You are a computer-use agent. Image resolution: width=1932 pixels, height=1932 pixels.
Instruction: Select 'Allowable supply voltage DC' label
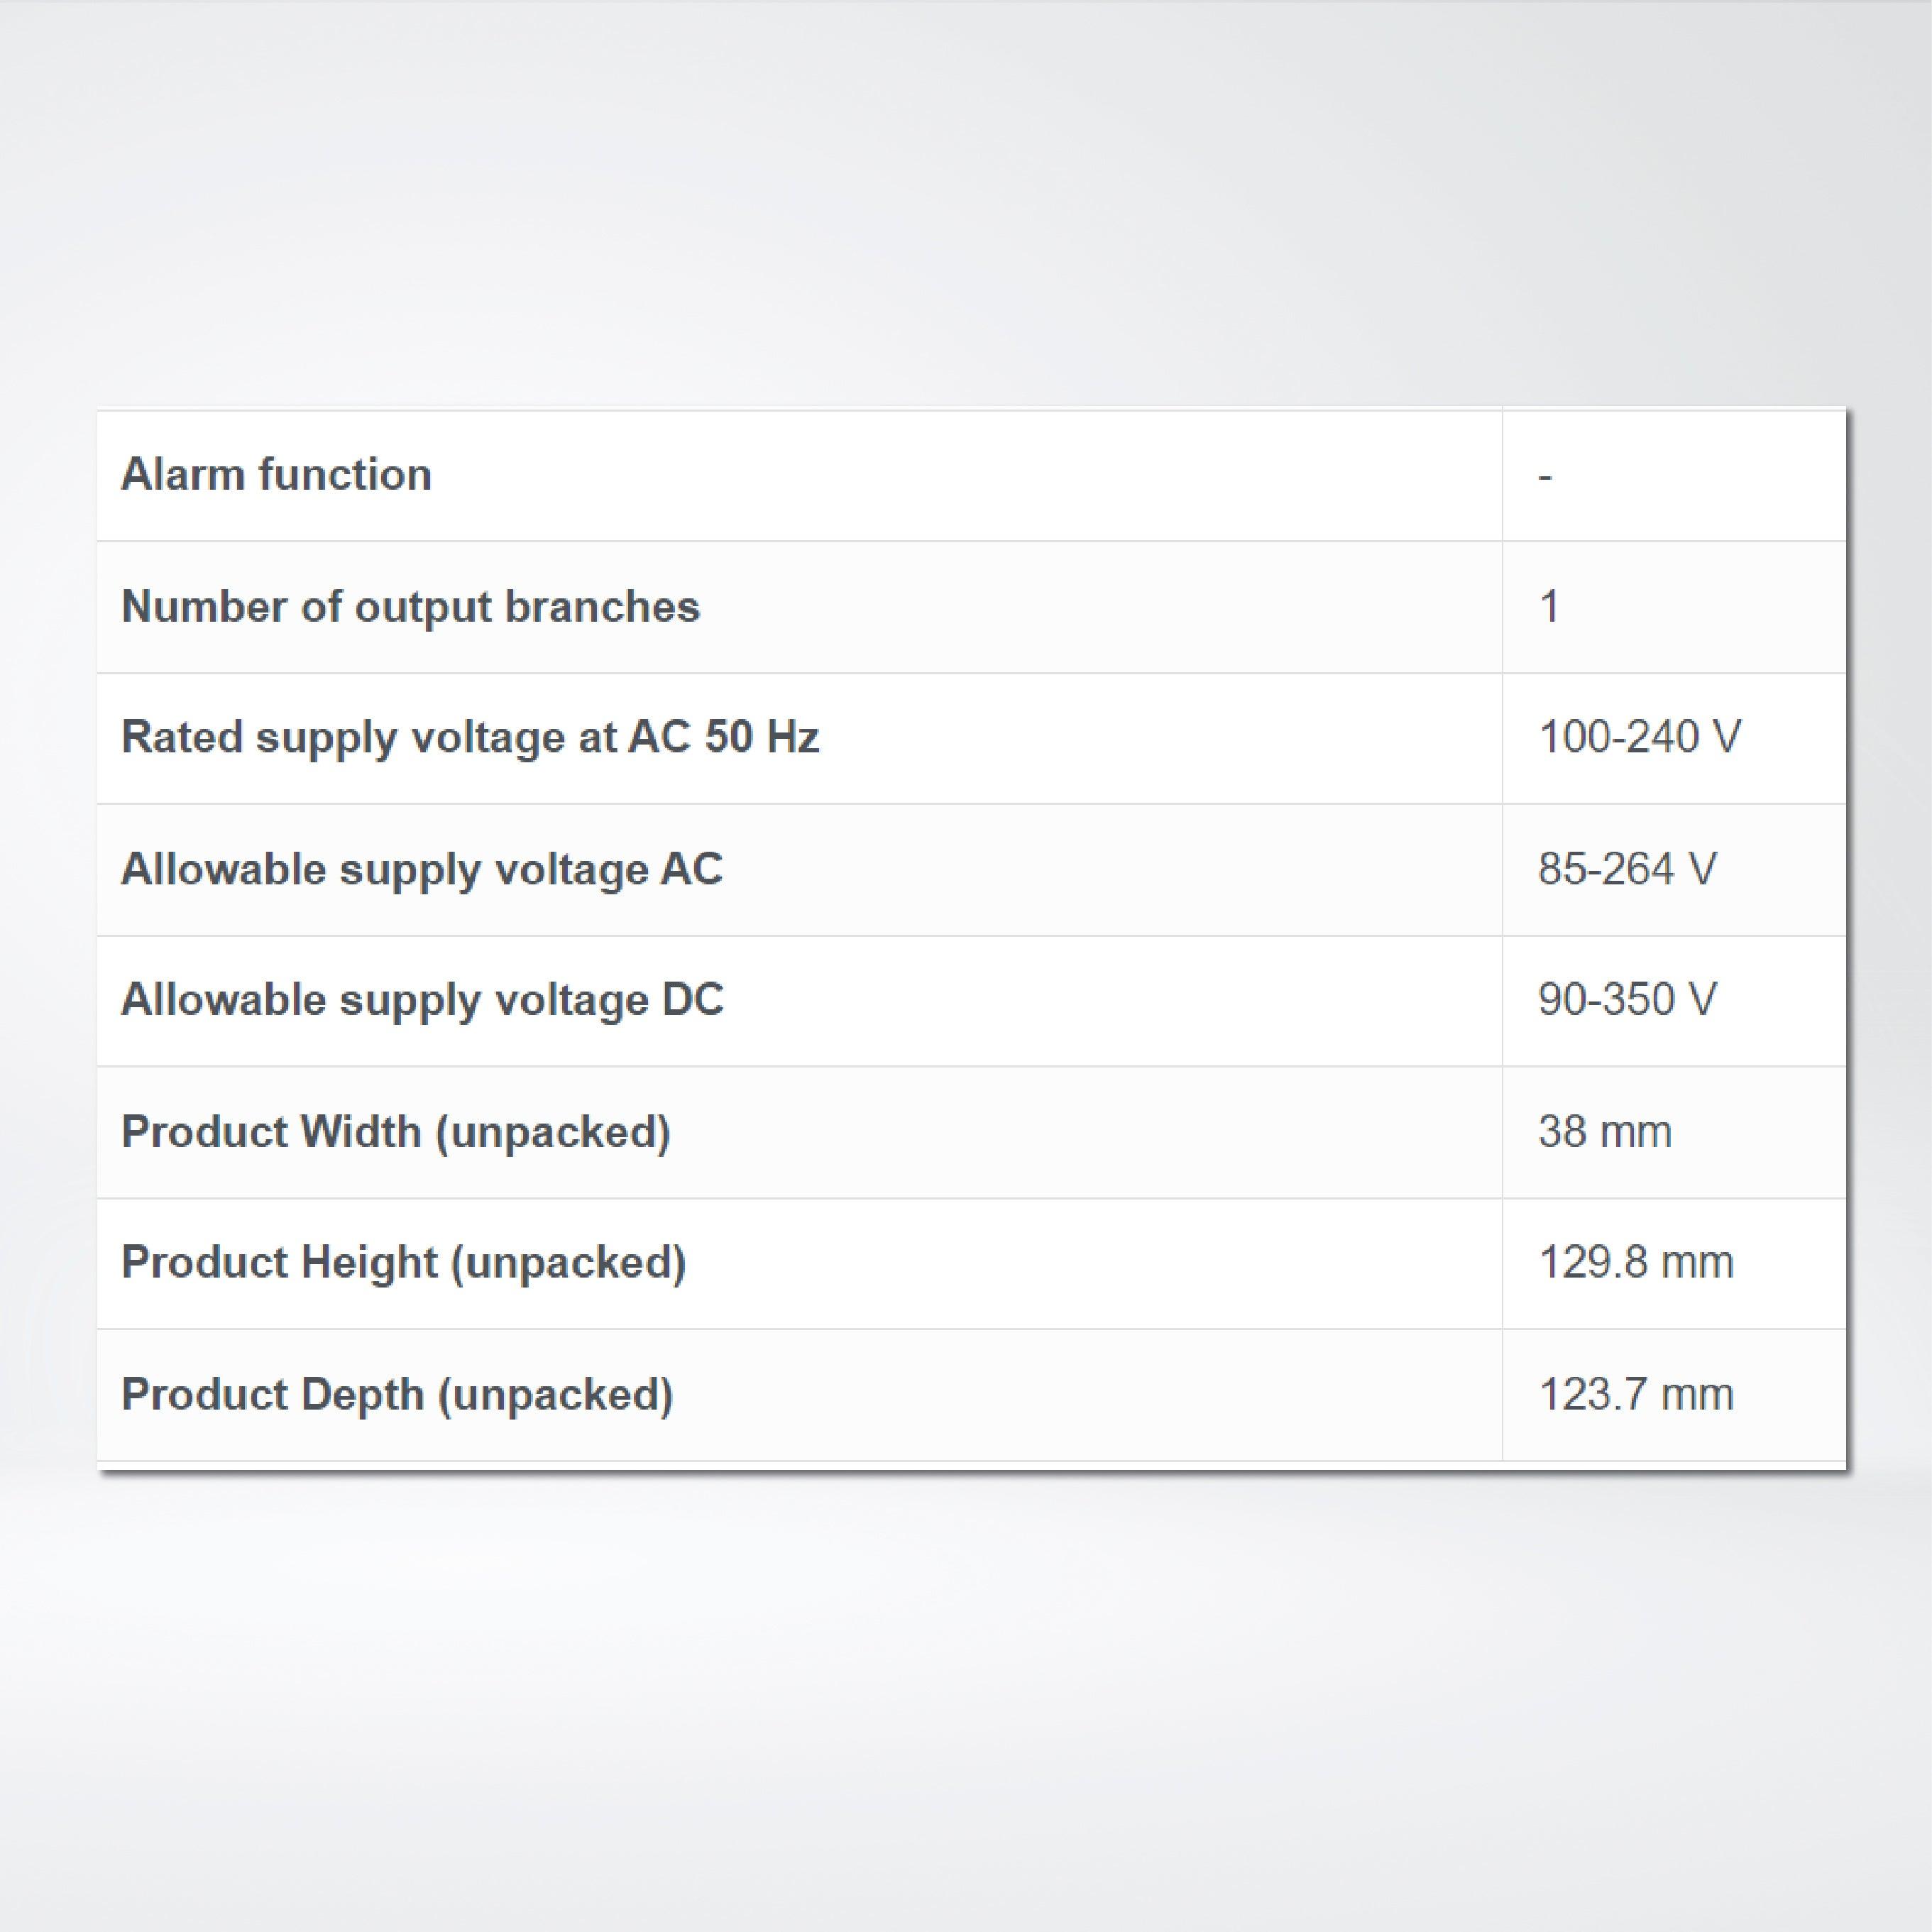(x=422, y=1000)
